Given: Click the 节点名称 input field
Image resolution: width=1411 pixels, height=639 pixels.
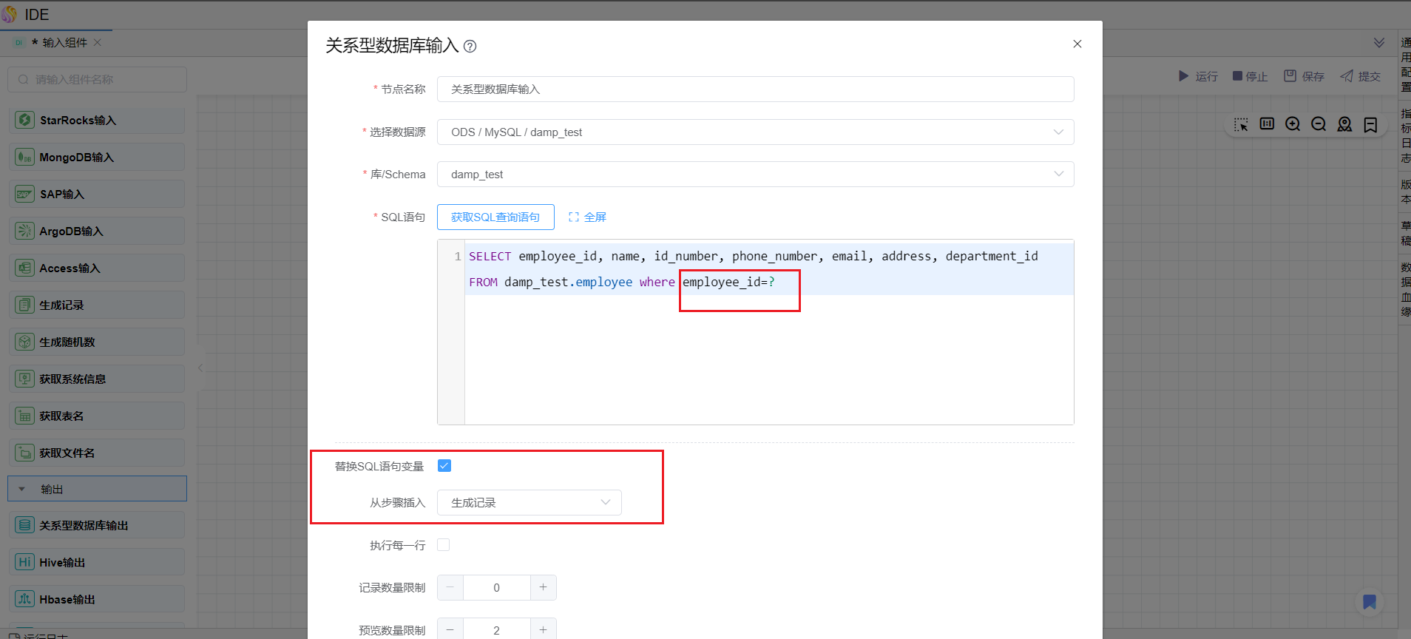Looking at the screenshot, I should [x=755, y=89].
